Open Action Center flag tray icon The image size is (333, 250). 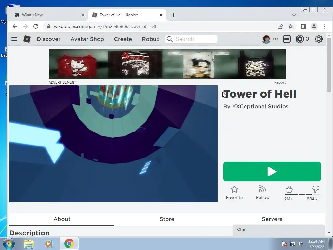(x=285, y=244)
